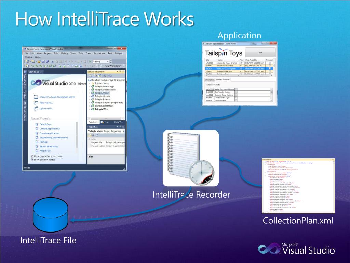Expand the Solution Items node

click(89, 83)
